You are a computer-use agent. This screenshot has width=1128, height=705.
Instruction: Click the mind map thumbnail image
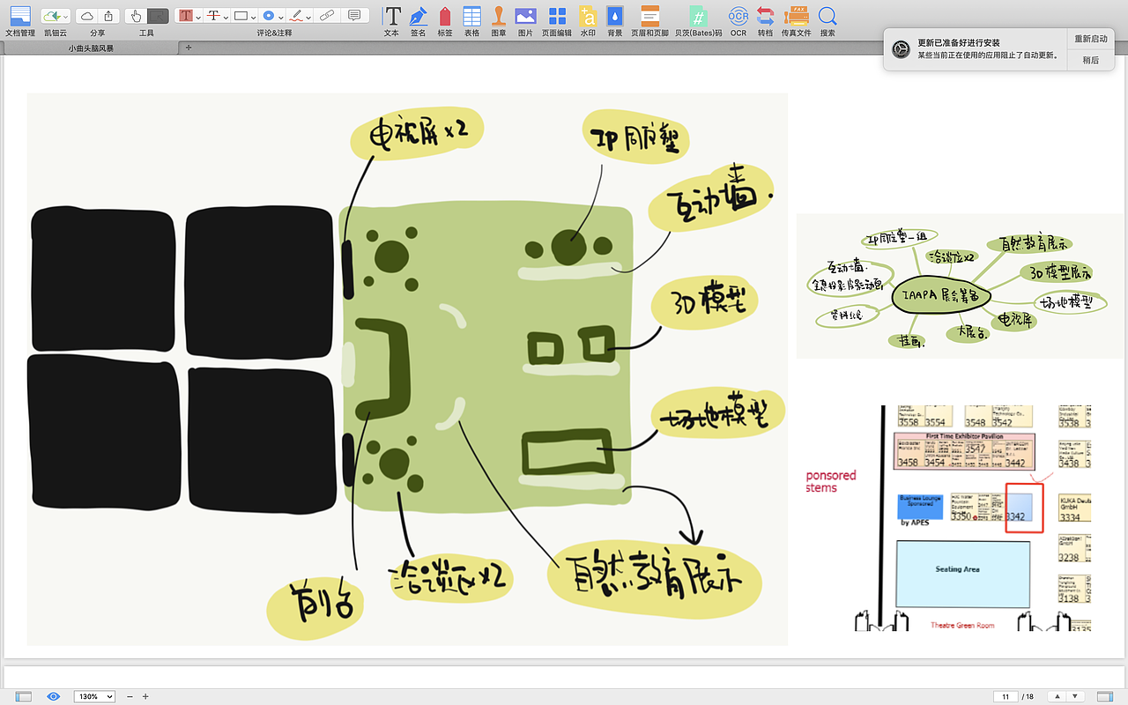coord(960,286)
